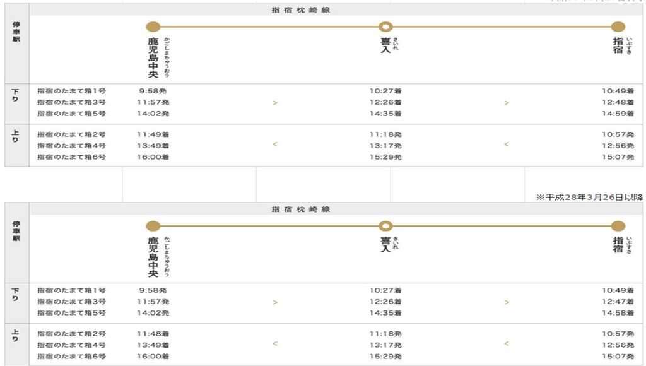
Task: Click right arrow between 喜入 and 指宿, bottom 下り row
Action: [x=507, y=302]
